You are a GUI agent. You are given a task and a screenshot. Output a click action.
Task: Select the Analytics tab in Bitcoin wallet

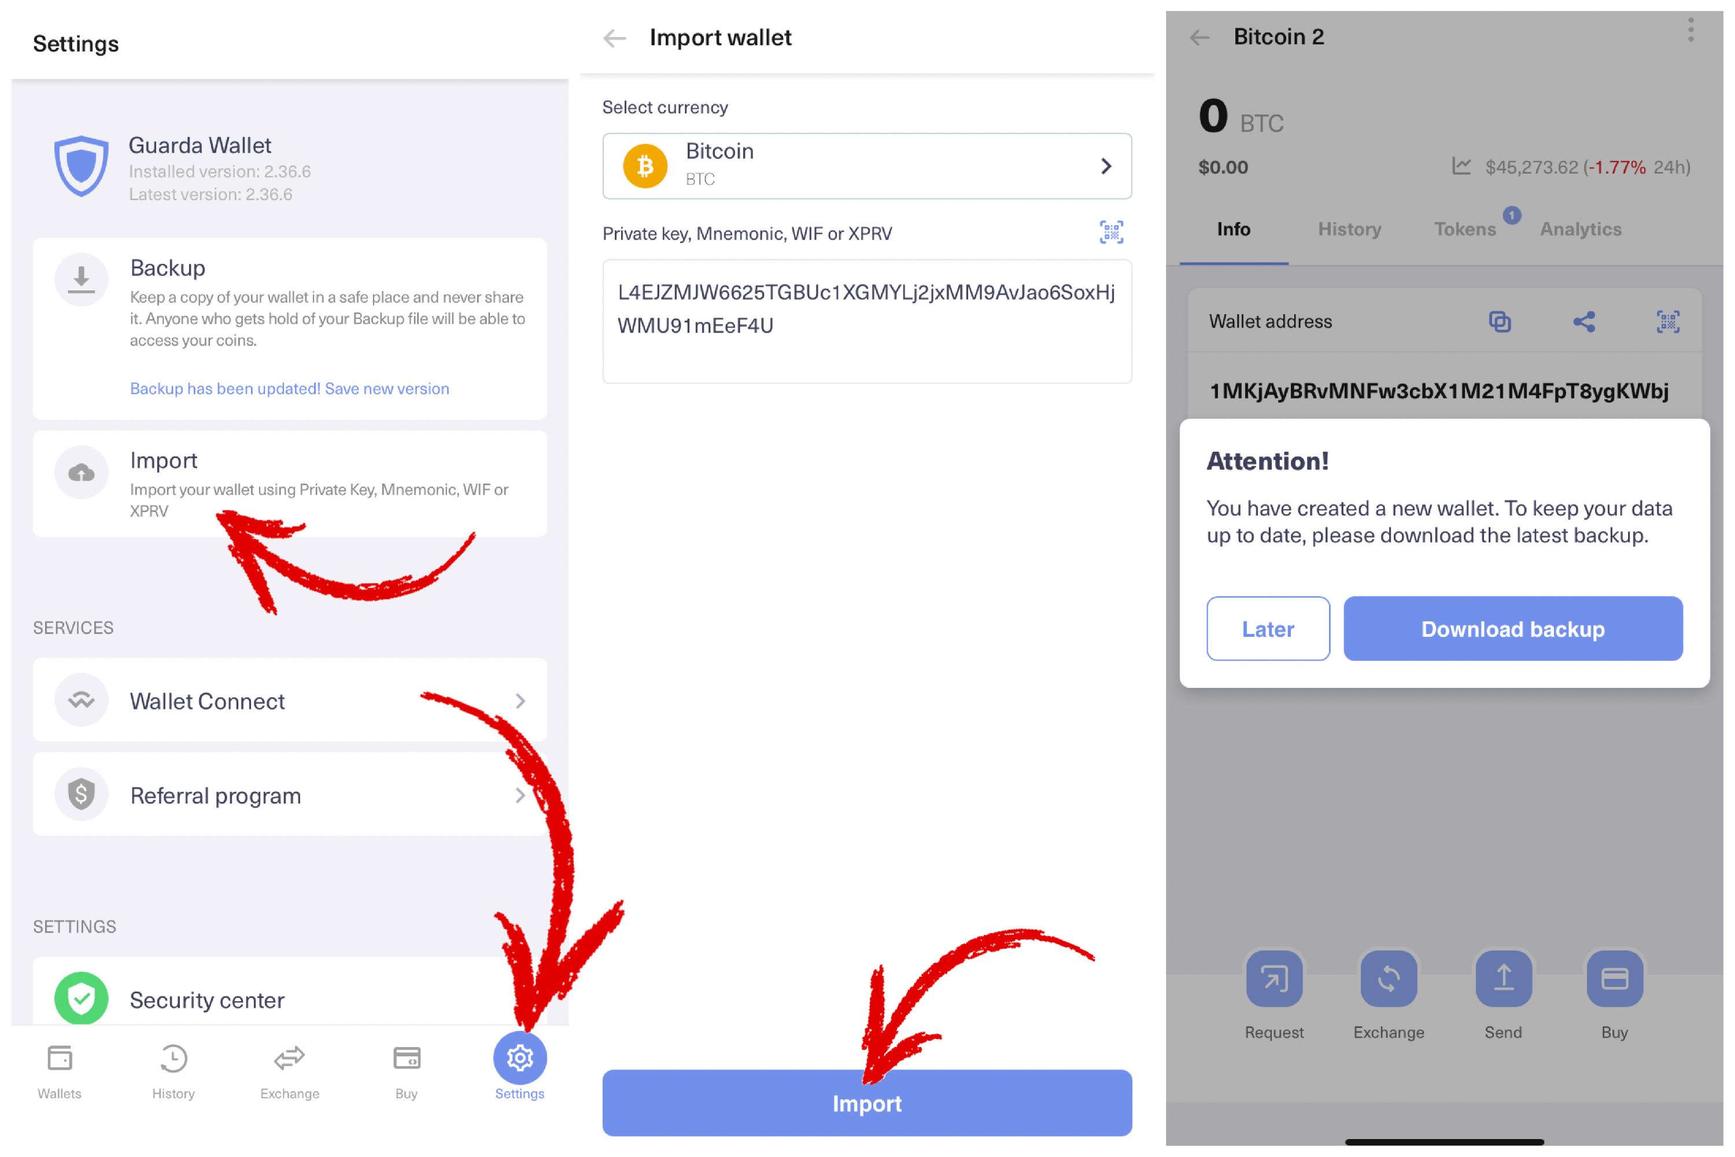pyautogui.click(x=1580, y=229)
